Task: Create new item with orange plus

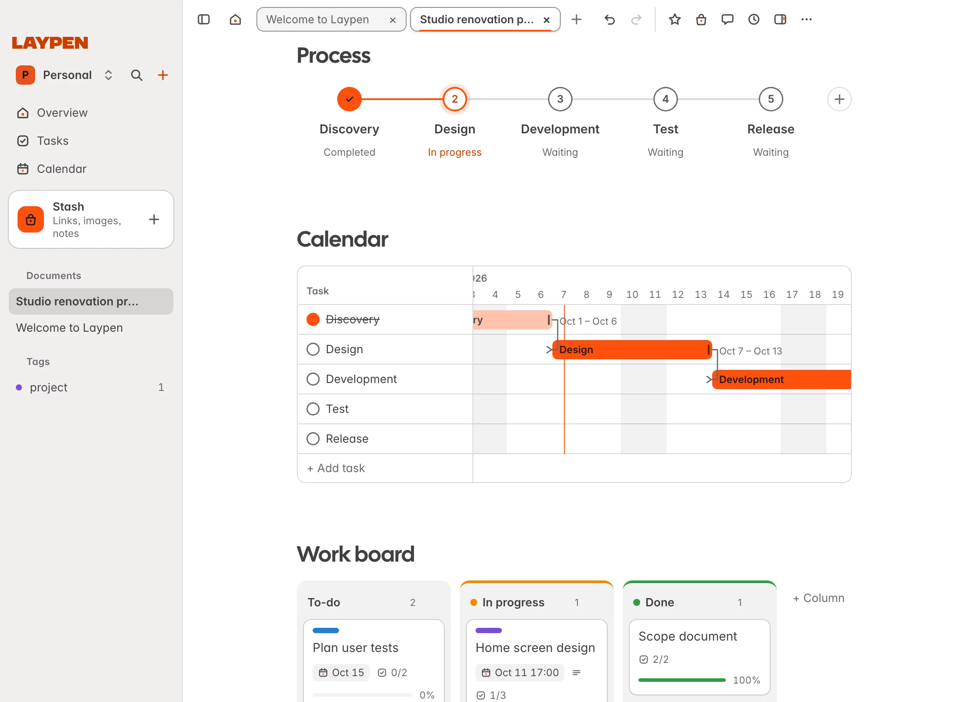Action: point(163,75)
